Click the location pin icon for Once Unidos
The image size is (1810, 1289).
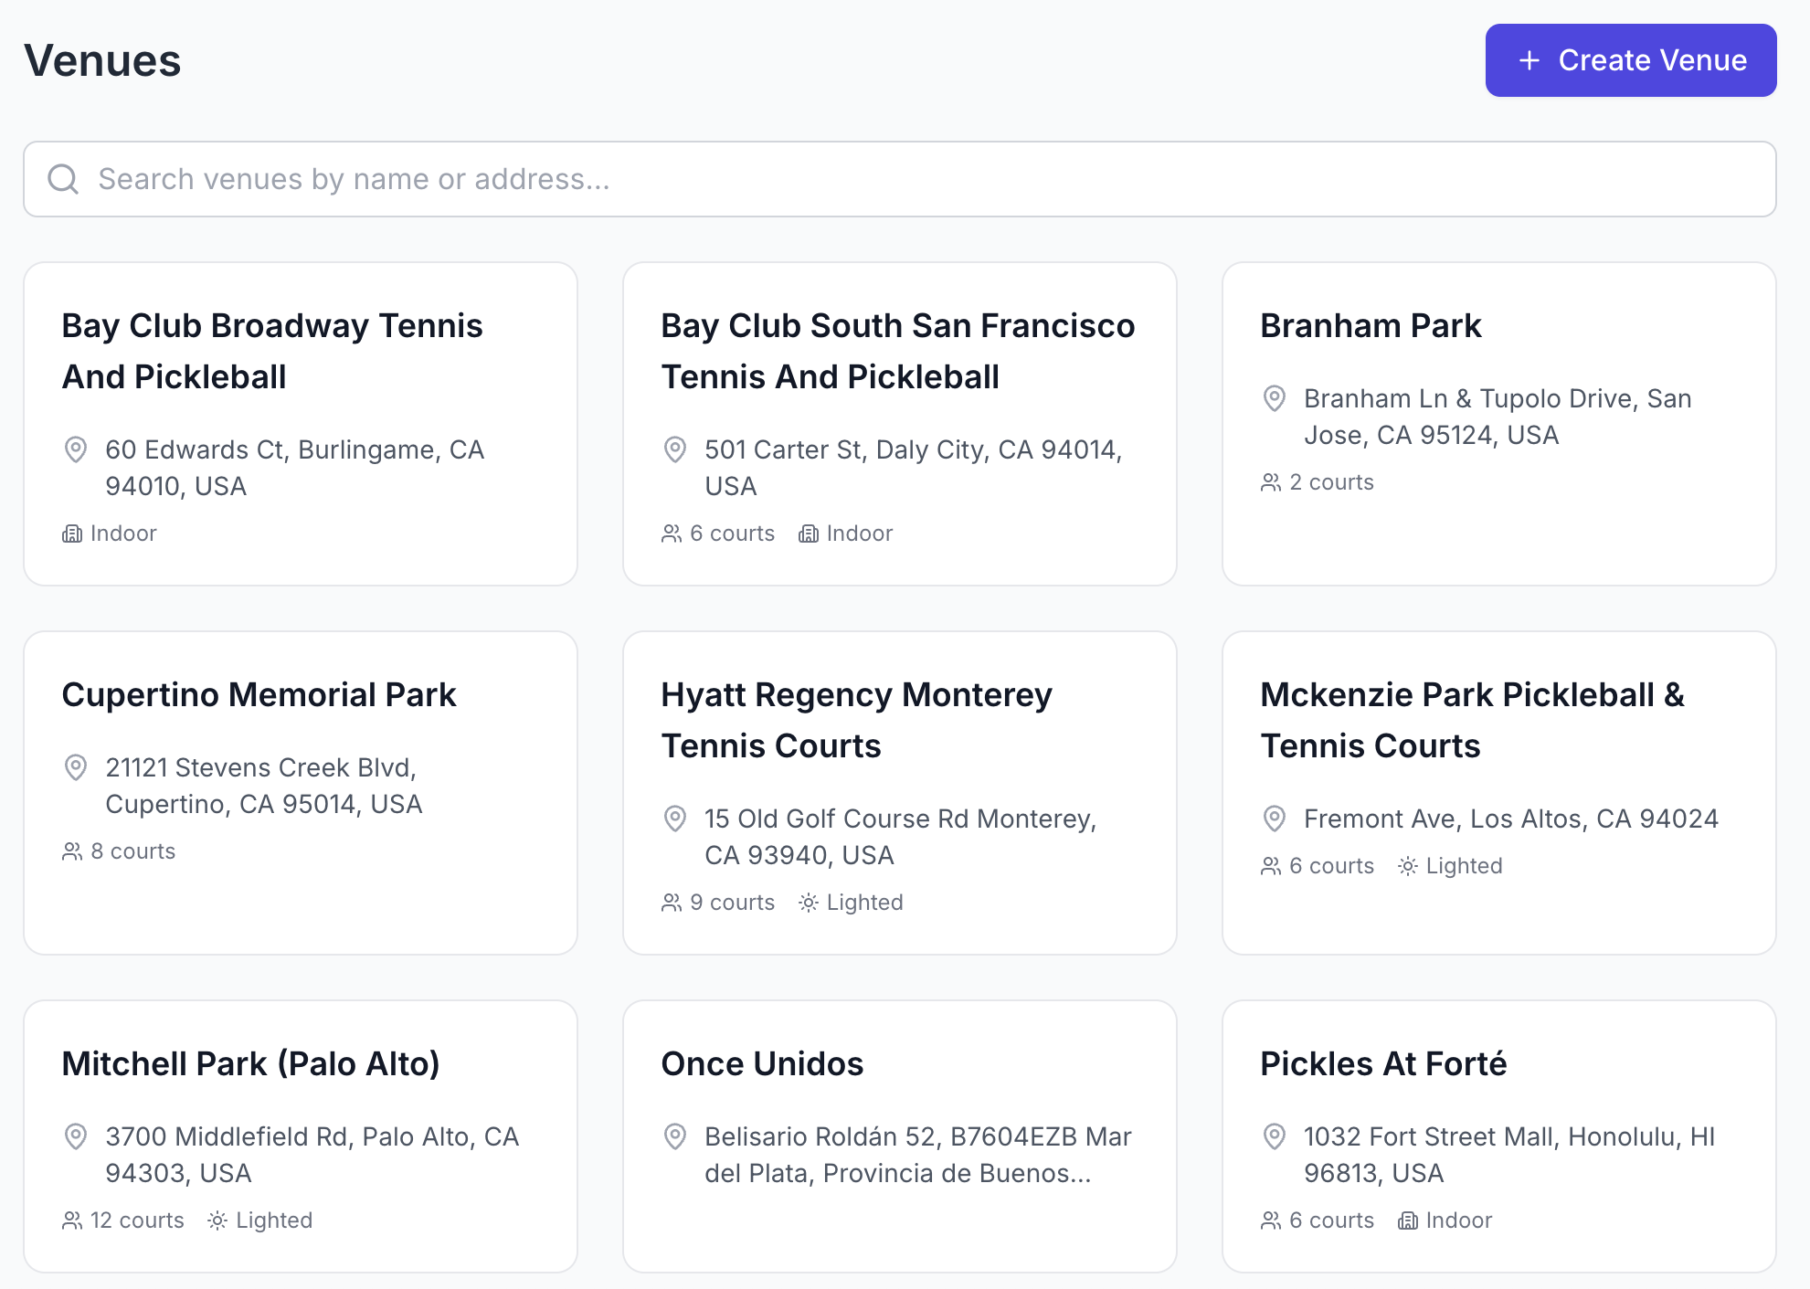pos(674,1136)
